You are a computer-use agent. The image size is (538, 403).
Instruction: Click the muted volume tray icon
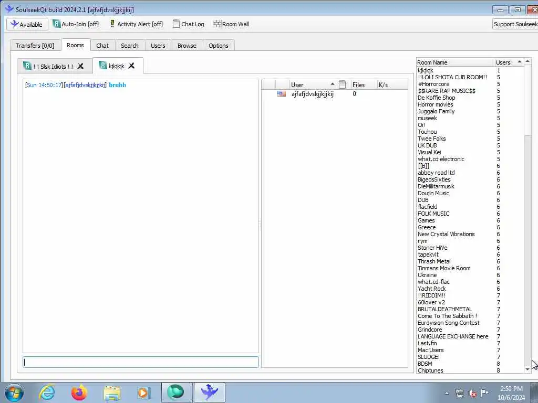[x=472, y=393]
